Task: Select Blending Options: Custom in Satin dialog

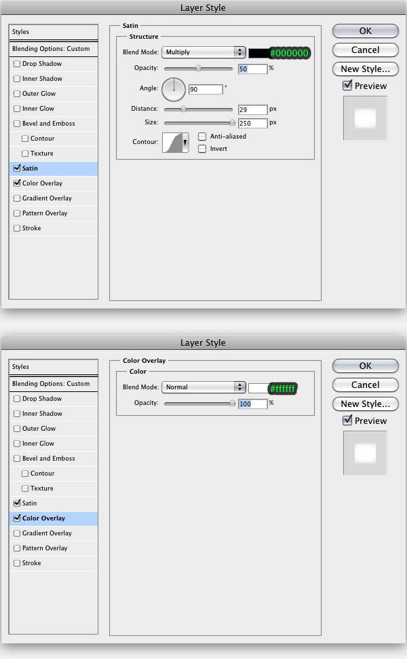Action: pos(54,49)
